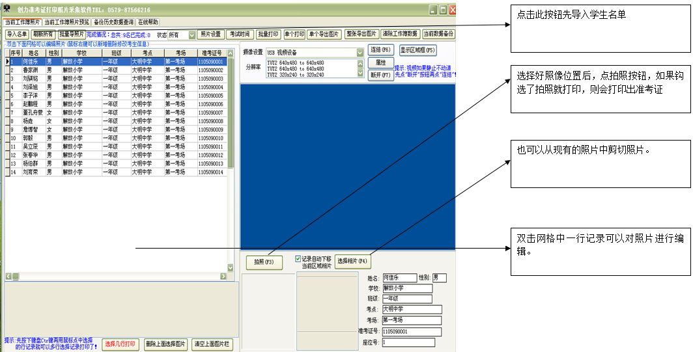This screenshot has width=693, height=352.
Task: Select the row for 刘祺铭
Action: pos(116,79)
